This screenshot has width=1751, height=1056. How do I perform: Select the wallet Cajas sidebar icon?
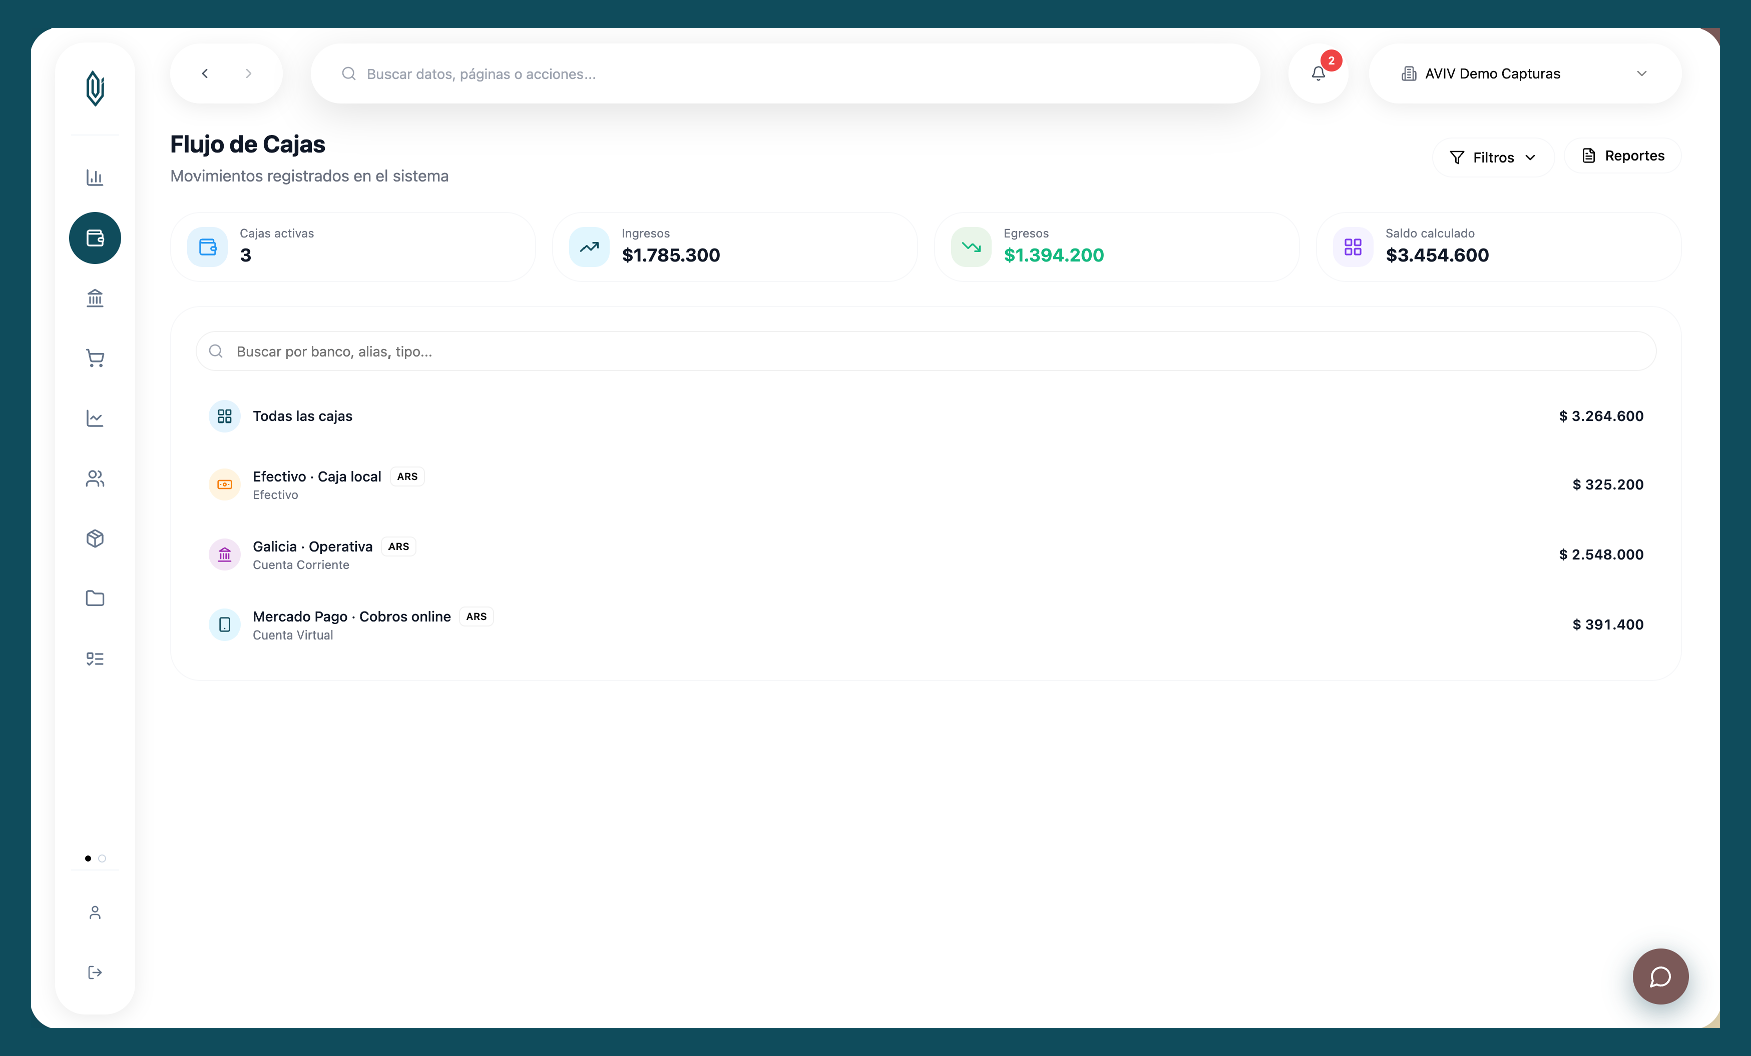95,238
